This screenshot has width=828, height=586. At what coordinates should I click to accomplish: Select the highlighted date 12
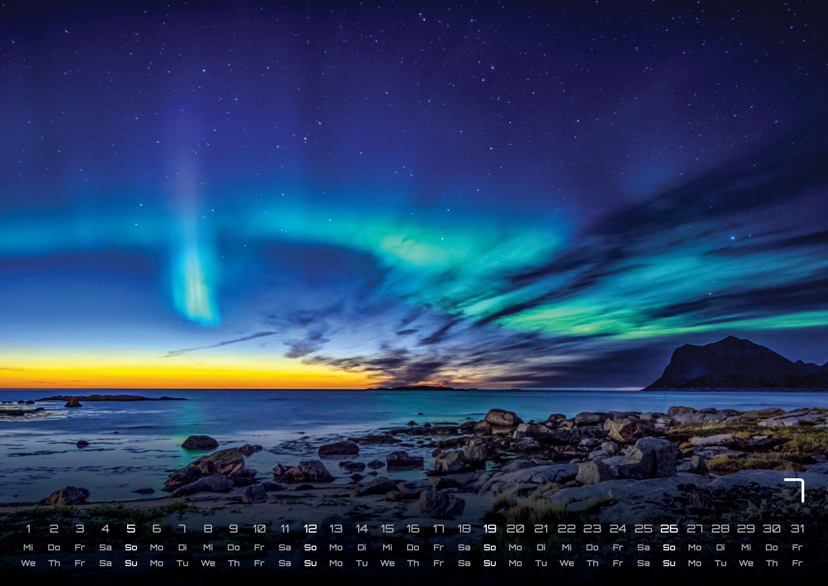point(310,529)
